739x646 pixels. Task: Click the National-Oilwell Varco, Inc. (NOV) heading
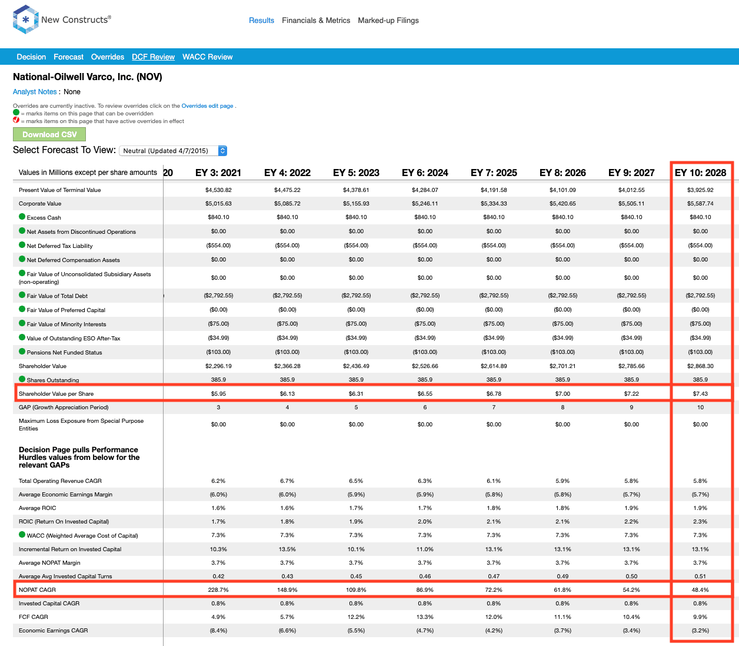coord(88,77)
